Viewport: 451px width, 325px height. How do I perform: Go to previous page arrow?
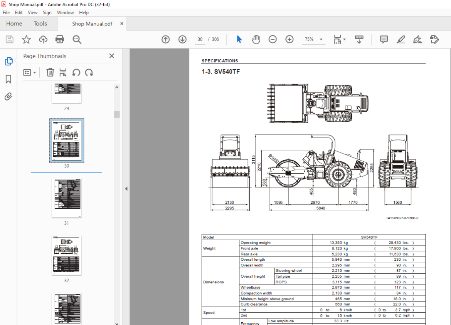point(166,39)
